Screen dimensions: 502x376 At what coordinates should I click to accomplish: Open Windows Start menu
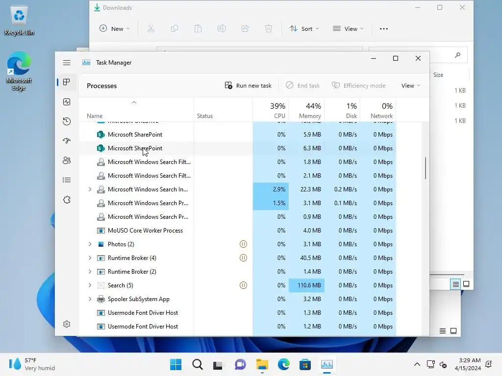(x=176, y=364)
